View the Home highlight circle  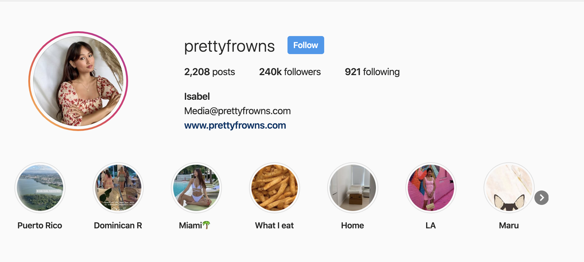(353, 188)
